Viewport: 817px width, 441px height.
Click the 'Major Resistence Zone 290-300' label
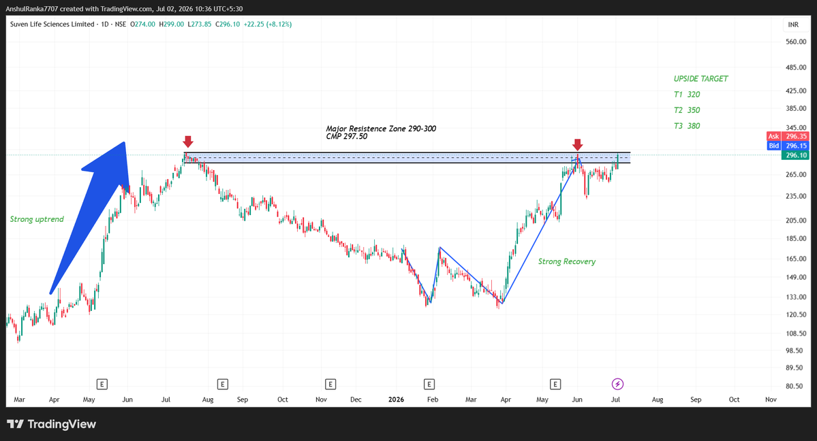coord(381,129)
